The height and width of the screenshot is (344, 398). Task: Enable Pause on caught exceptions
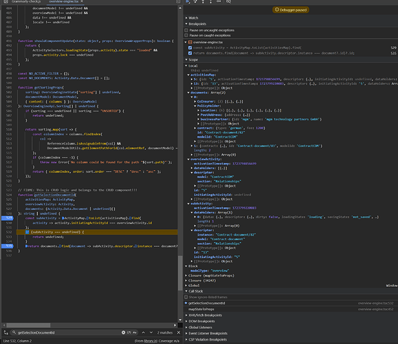pyautogui.click(x=186, y=35)
